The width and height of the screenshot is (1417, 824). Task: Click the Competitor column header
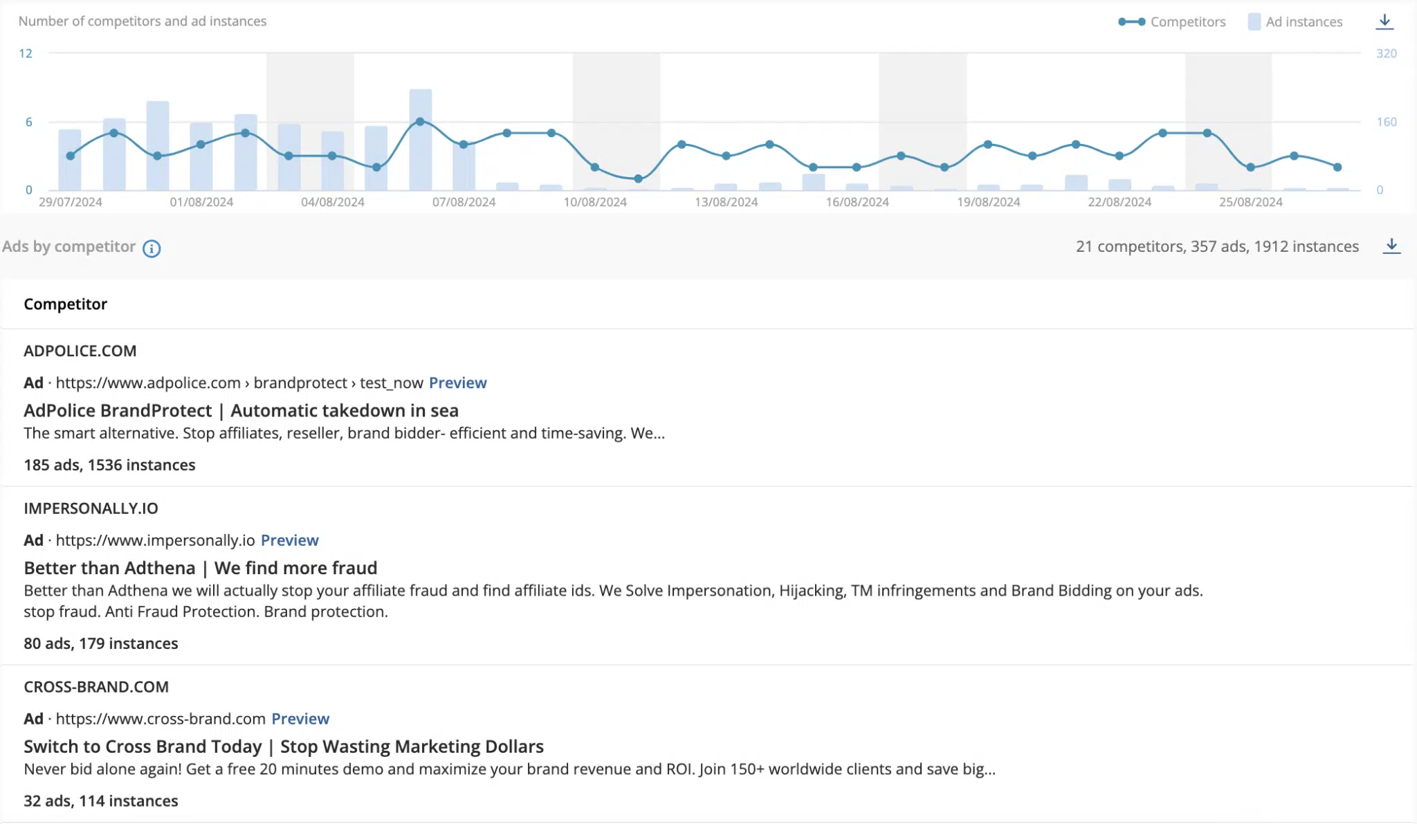(x=65, y=304)
